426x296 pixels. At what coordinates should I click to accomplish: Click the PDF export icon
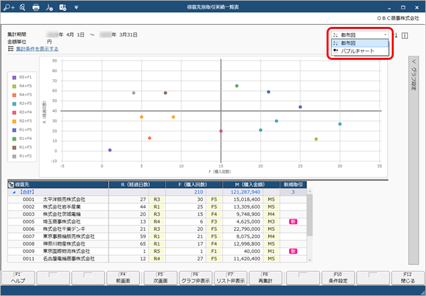(49, 7)
